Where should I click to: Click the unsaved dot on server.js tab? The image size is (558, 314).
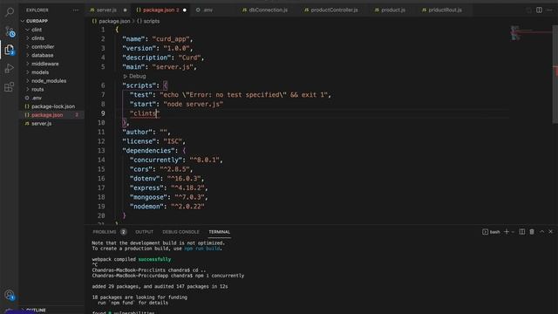coord(125,10)
